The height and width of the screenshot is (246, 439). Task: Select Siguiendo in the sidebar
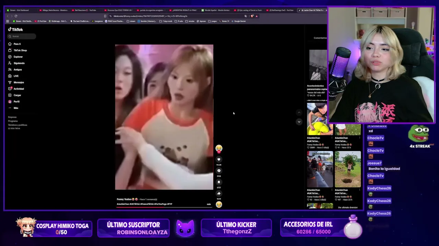tap(16, 63)
